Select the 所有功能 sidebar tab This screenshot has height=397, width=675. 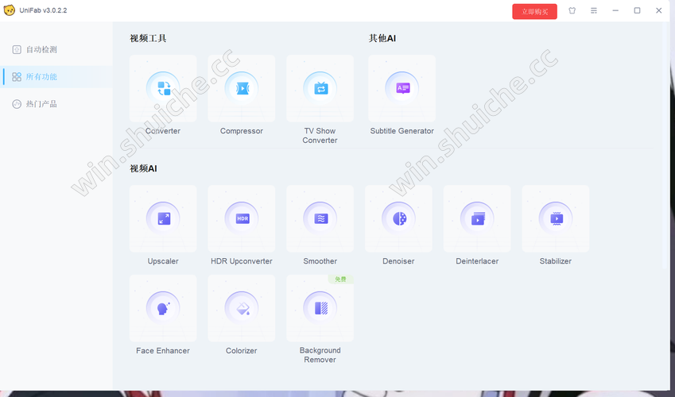pos(56,76)
